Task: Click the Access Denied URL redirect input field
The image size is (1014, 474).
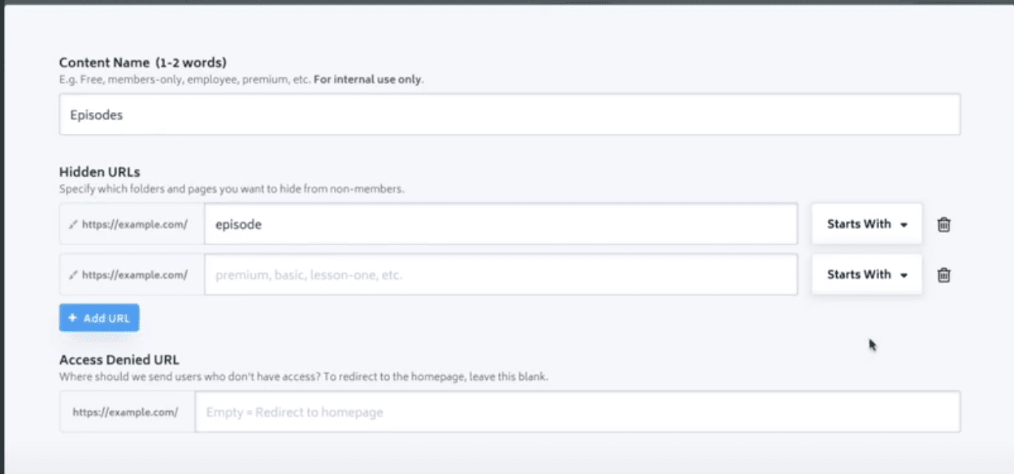Action: [578, 412]
